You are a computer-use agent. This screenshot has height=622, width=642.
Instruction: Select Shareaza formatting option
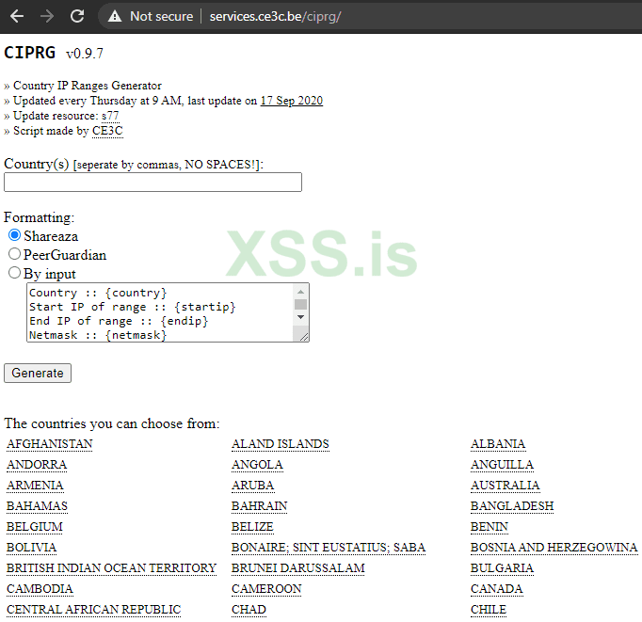coord(14,235)
